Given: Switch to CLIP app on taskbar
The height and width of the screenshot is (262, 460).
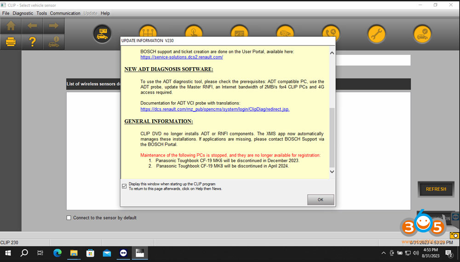Looking at the screenshot, I should pyautogui.click(x=140, y=253).
